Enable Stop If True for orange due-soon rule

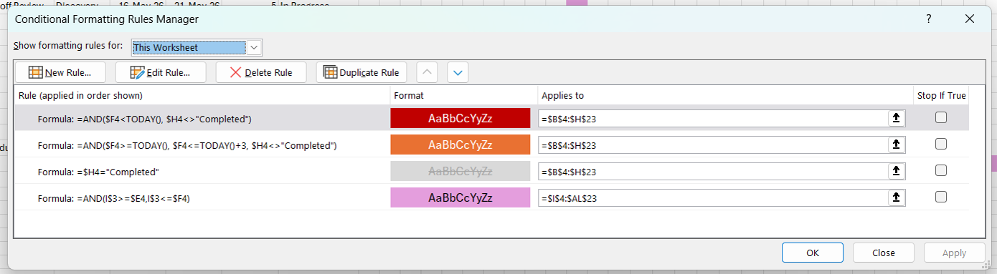point(941,144)
